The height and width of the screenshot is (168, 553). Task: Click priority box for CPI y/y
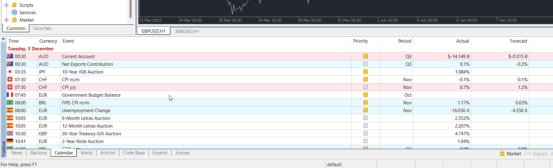point(365,87)
